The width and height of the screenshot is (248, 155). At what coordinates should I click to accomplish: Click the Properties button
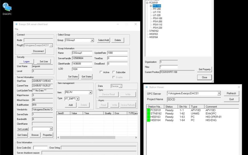pos(47,135)
